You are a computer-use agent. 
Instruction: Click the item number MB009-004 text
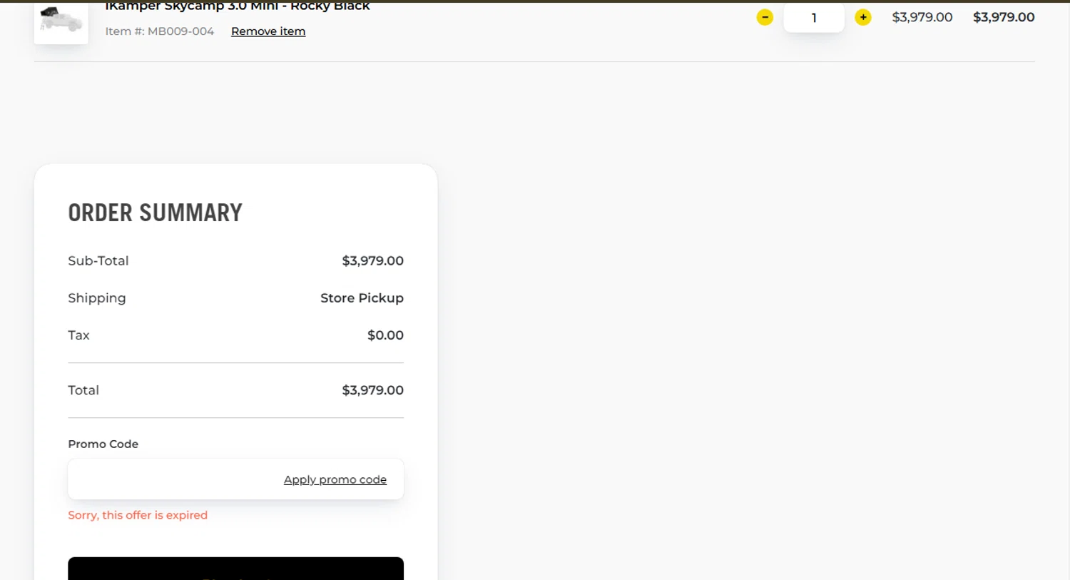click(159, 31)
